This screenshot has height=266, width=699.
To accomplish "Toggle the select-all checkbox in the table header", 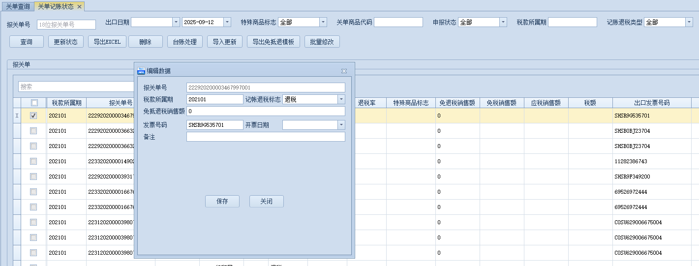I will [34, 103].
